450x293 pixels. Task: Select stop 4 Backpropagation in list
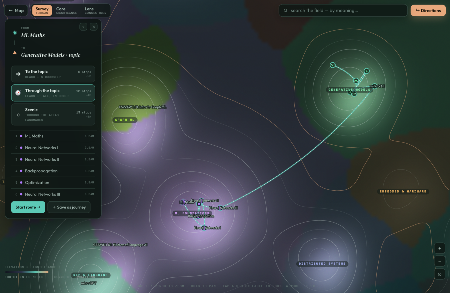[x=53, y=171]
